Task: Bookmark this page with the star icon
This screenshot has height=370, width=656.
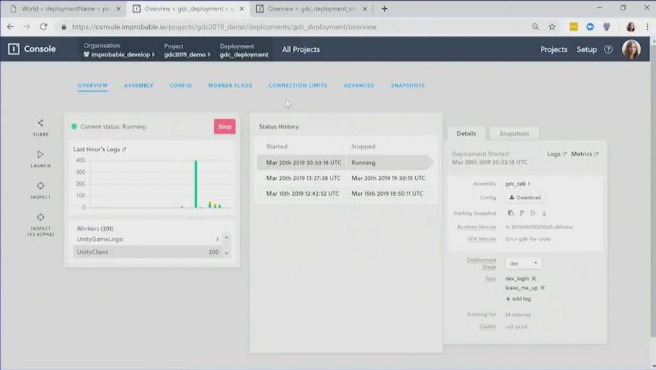Action: [552, 27]
